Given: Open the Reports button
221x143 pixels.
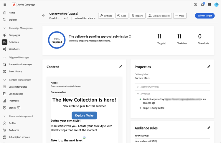Looking at the screenshot, I should 137,16.
